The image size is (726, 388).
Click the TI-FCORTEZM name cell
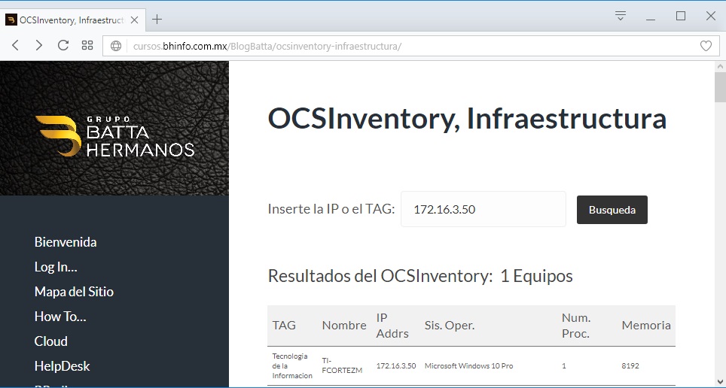point(342,365)
